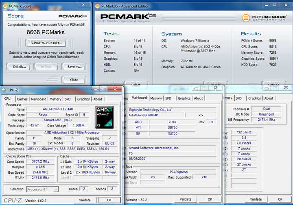293x205 pixels.
Task: Maximize the PCMark05 Advanced Edition window
Action: click(275, 5)
